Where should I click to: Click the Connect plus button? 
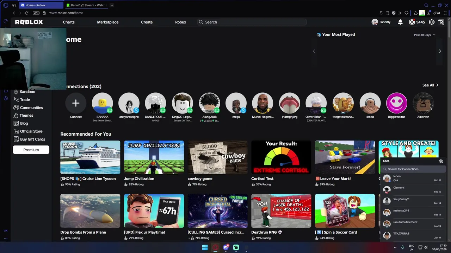[76, 103]
